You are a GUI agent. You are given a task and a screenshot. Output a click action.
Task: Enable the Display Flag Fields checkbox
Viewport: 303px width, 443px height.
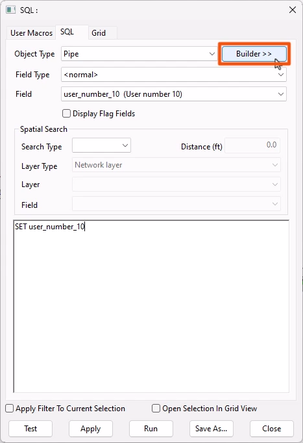point(66,114)
